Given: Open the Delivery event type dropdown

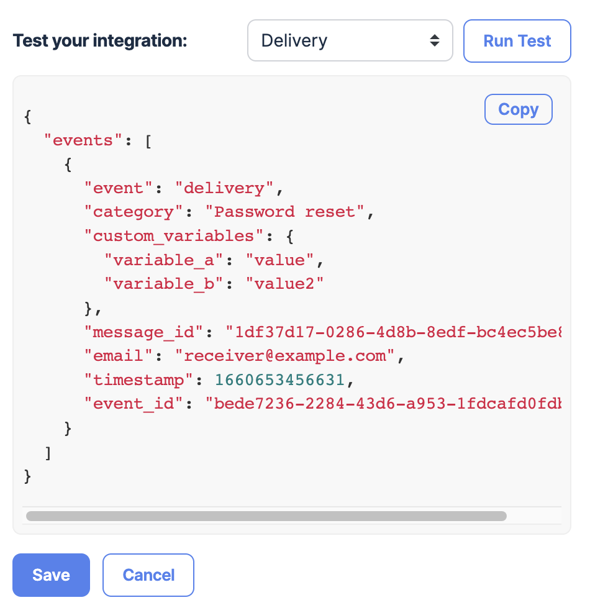Looking at the screenshot, I should 350,41.
